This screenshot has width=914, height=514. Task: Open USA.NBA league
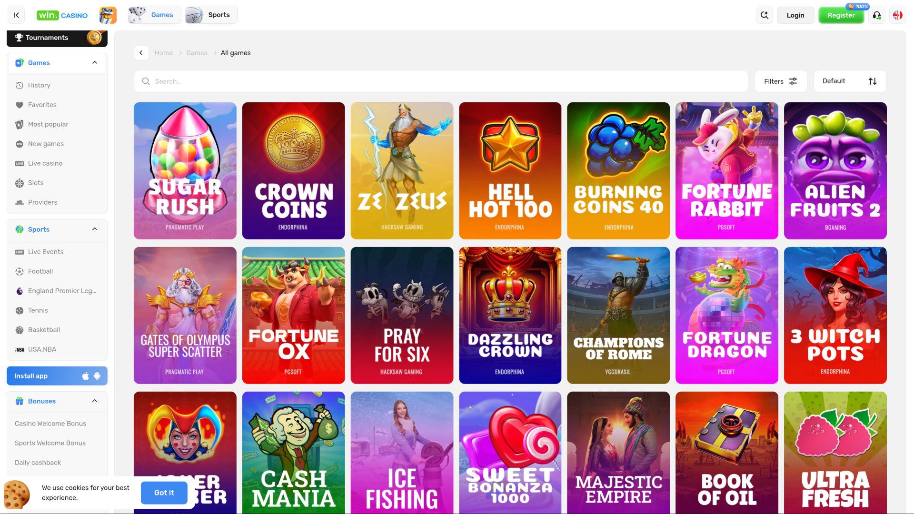pos(57,349)
